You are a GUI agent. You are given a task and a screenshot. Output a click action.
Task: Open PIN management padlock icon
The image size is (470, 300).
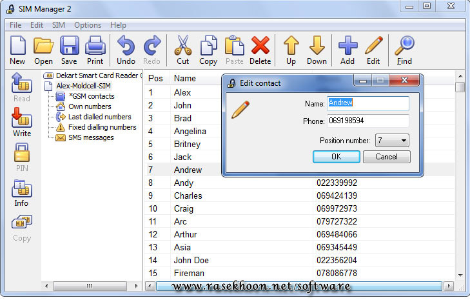pyautogui.click(x=22, y=157)
